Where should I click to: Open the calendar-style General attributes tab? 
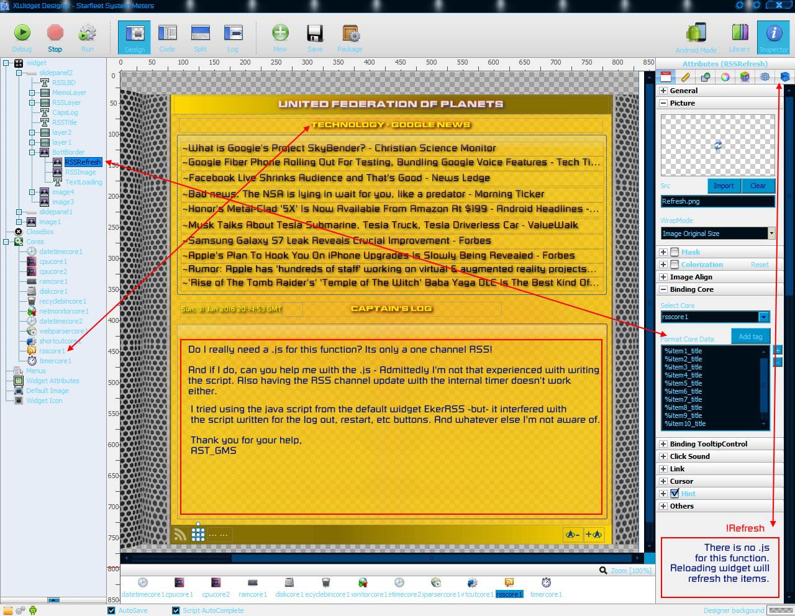pyautogui.click(x=666, y=77)
